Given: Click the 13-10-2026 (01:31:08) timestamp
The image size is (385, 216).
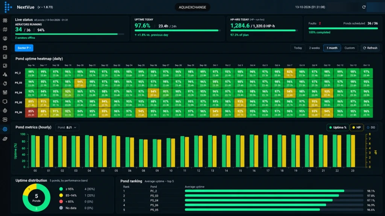Looking at the screenshot, I should coord(310,7).
